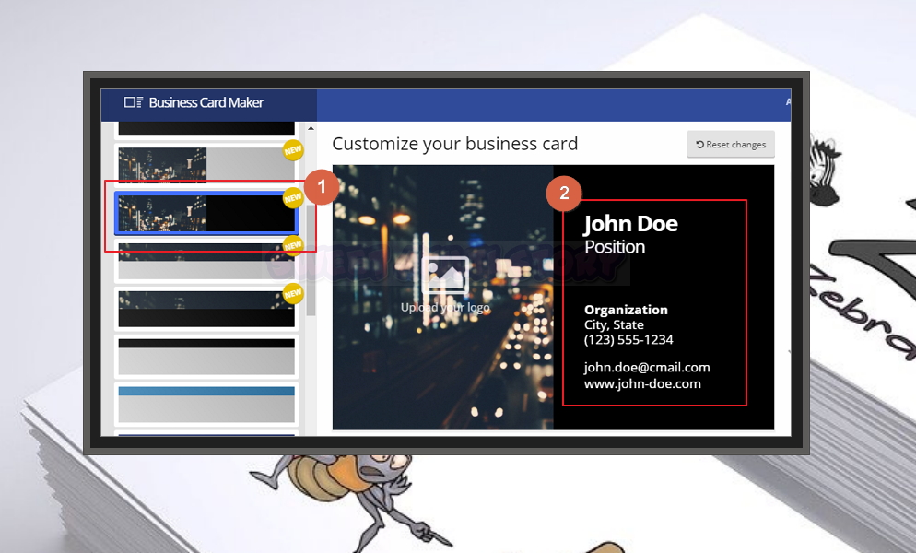Choose the city photo top with black bottom template
Viewport: 916px width, 553px height.
pos(206,309)
